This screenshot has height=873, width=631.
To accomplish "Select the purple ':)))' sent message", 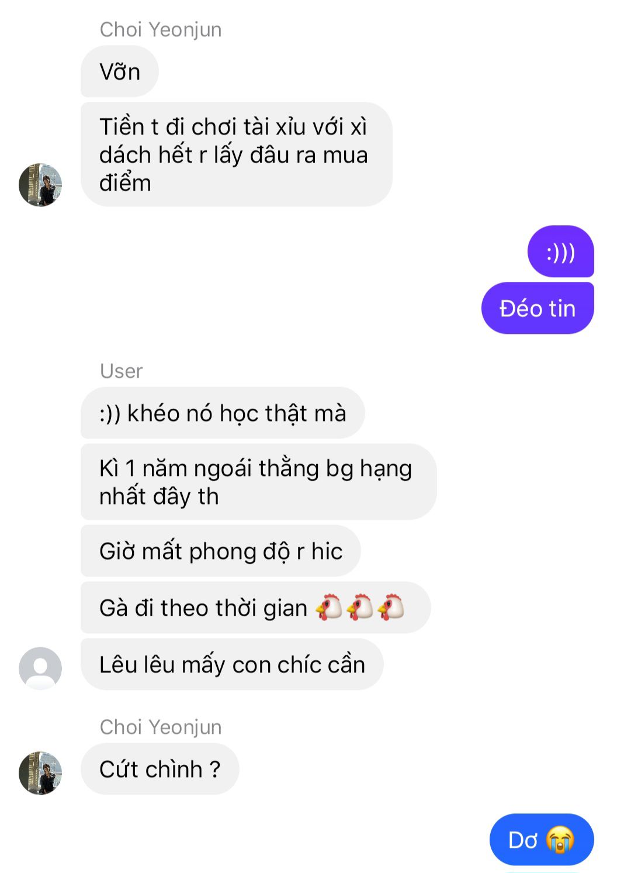I will 561,251.
